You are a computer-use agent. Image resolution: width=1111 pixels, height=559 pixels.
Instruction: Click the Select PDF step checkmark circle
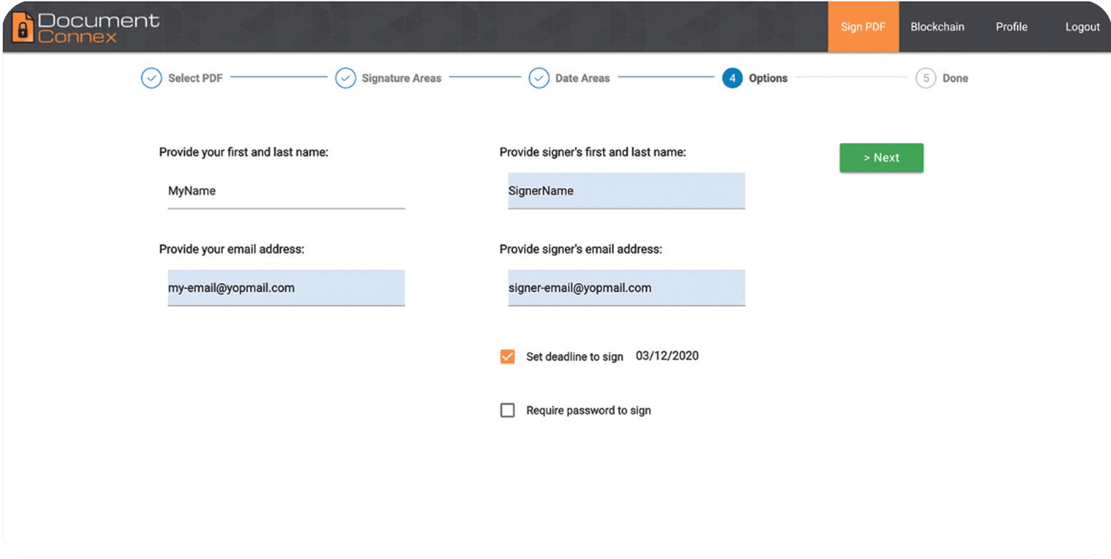tap(151, 78)
